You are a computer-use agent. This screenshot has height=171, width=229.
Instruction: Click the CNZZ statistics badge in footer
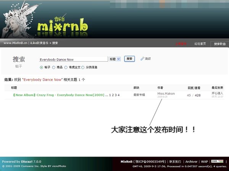click(x=218, y=161)
